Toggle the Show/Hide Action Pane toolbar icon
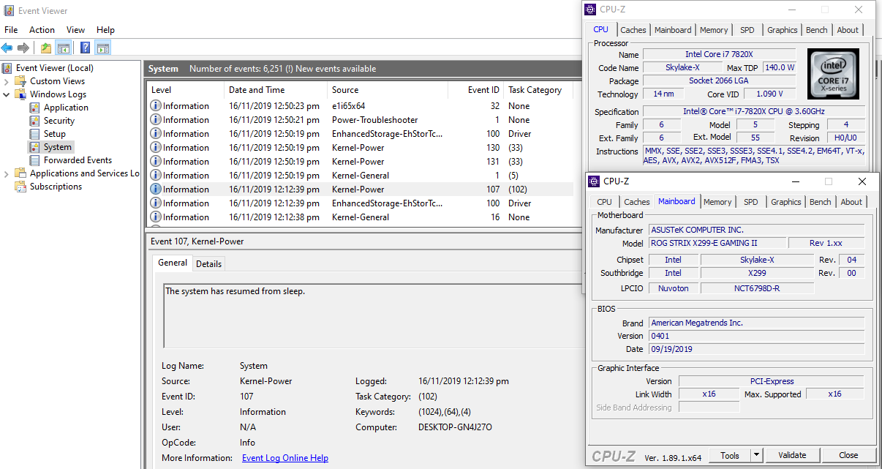 pos(103,48)
